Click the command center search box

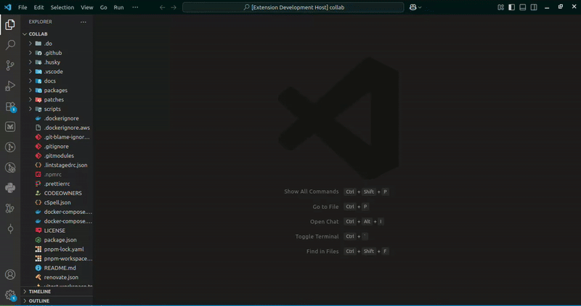tap(293, 7)
